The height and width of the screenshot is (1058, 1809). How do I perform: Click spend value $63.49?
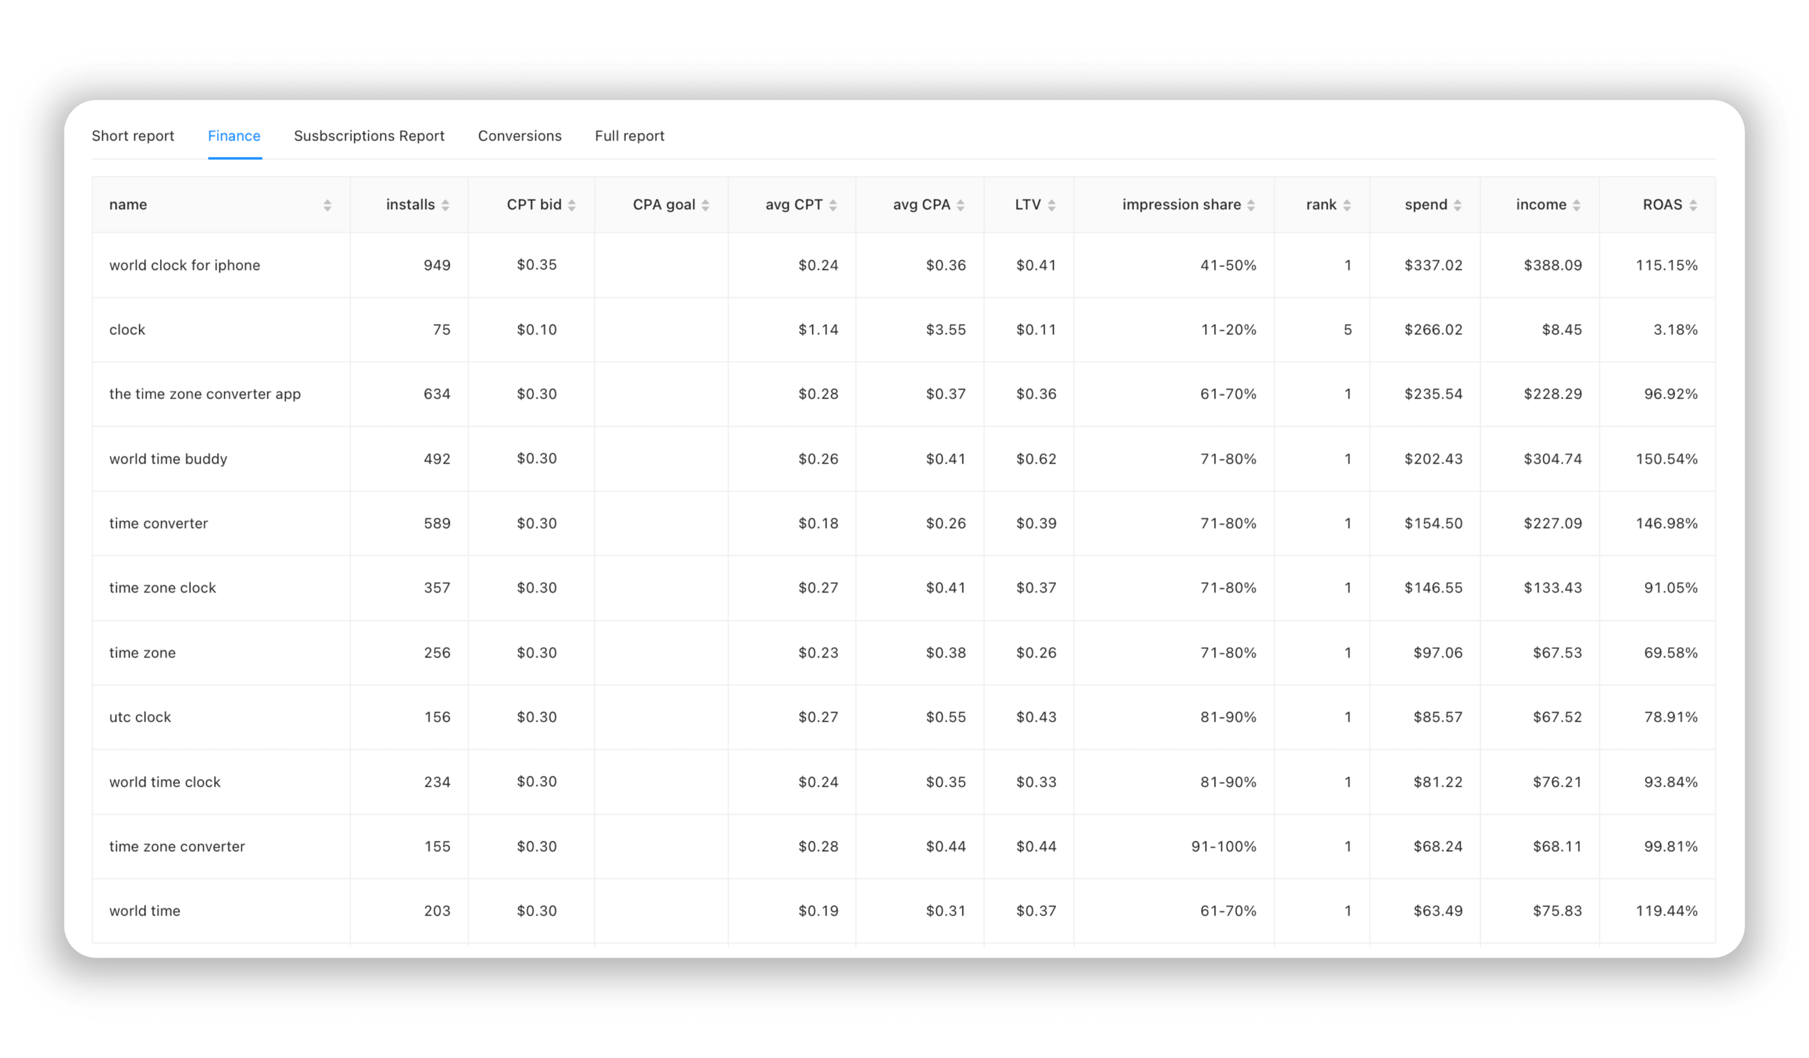pos(1438,911)
